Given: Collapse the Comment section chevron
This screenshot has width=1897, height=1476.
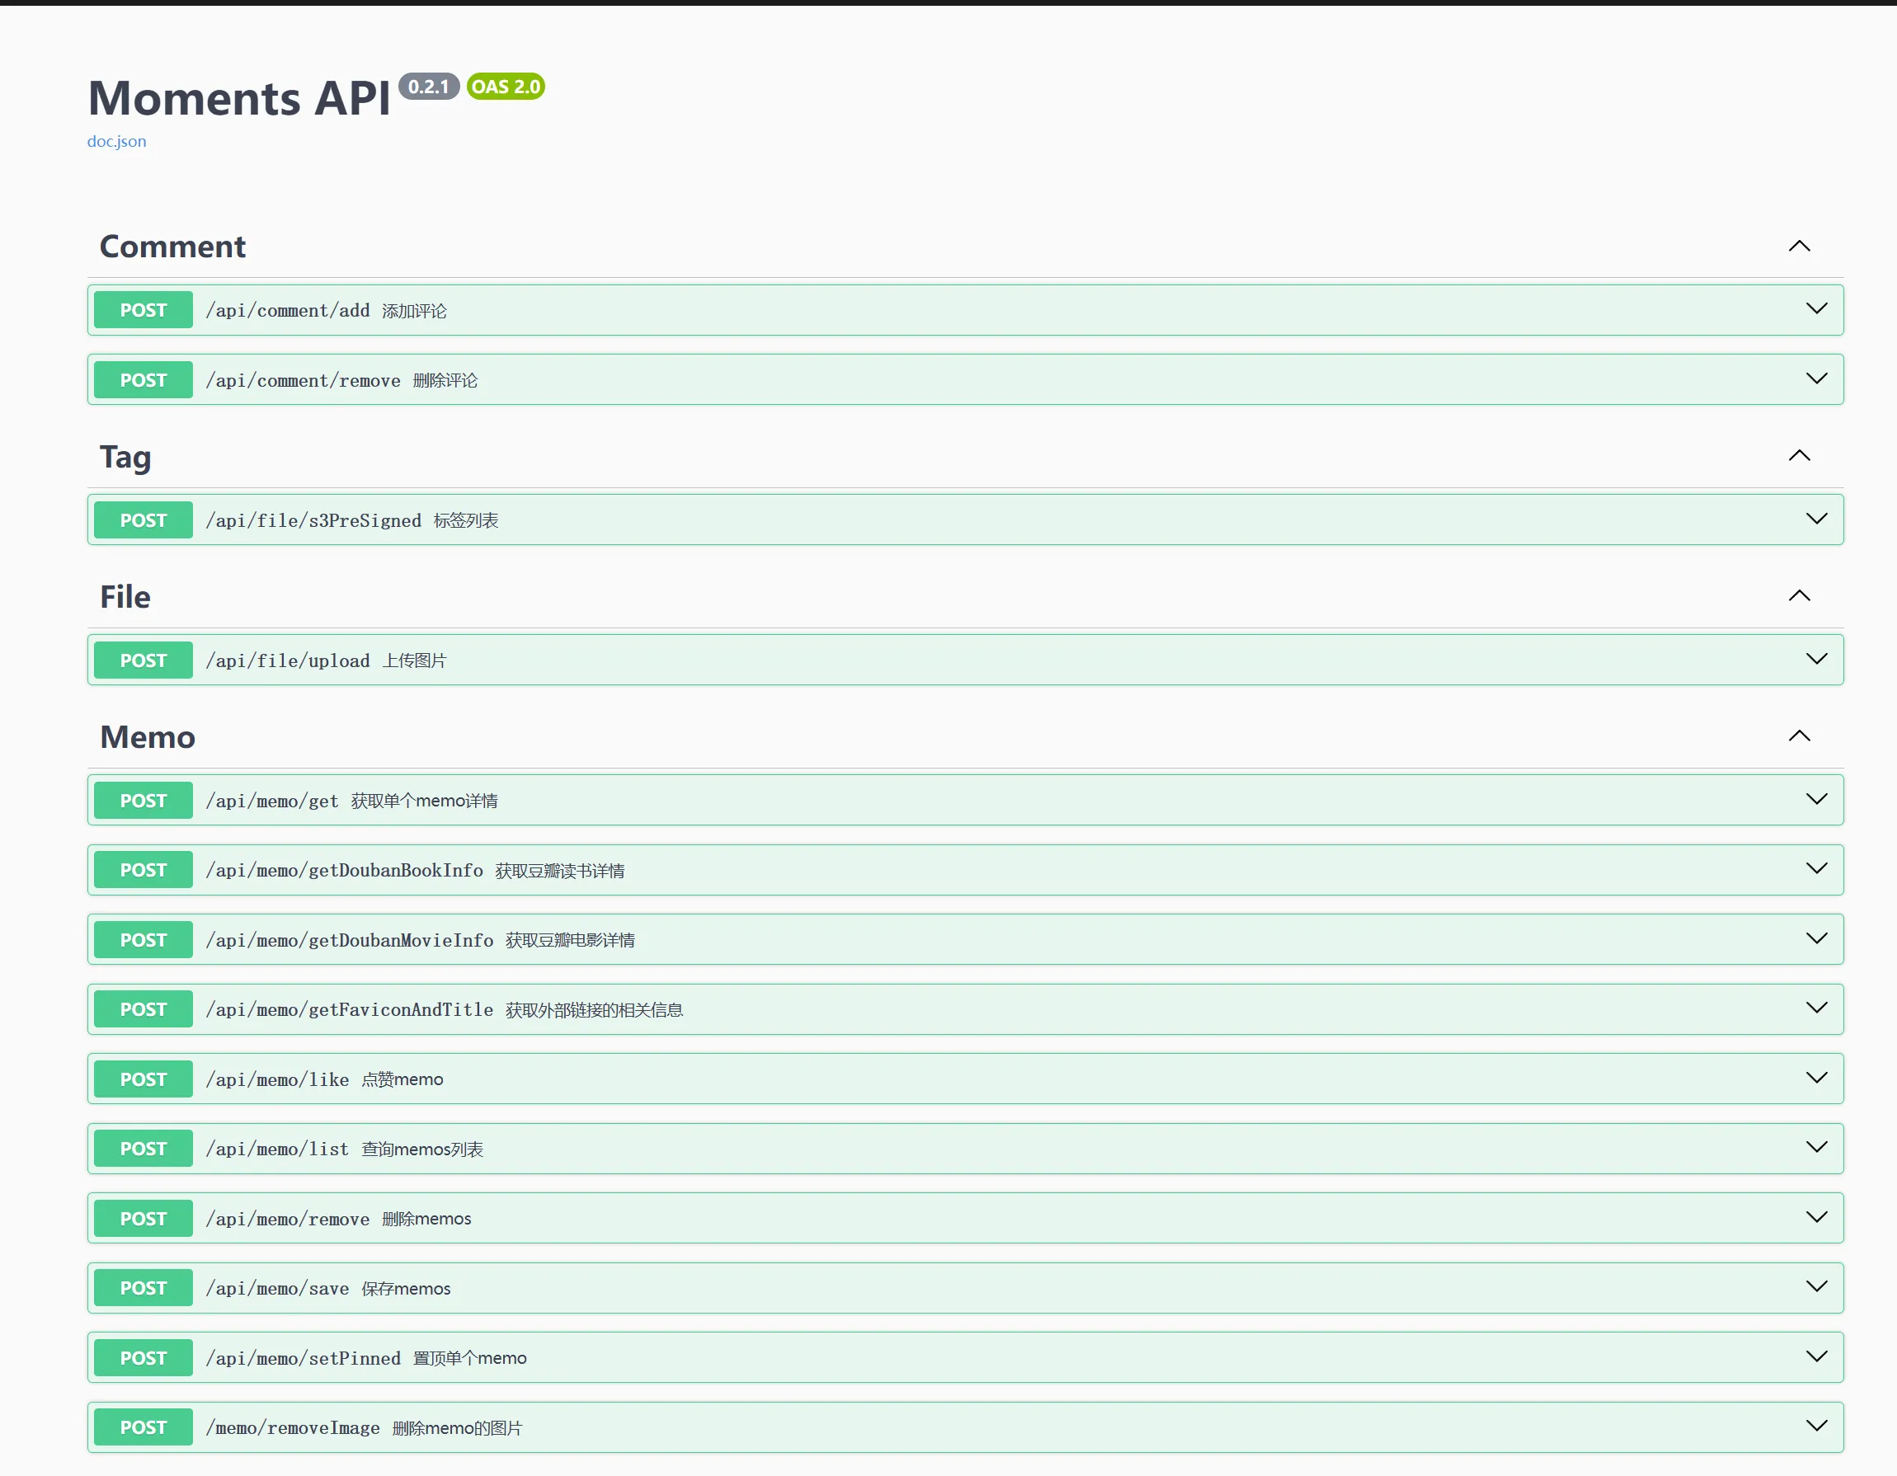Looking at the screenshot, I should click(x=1799, y=247).
